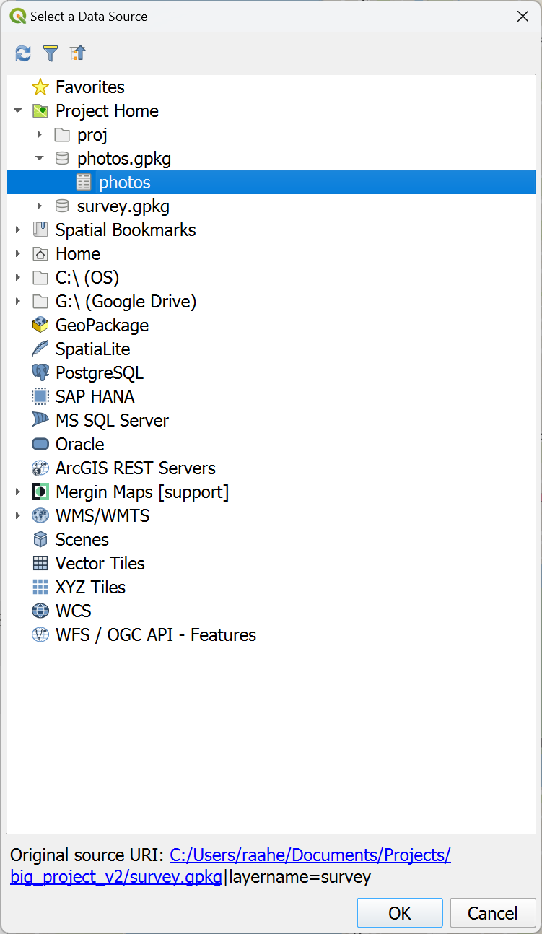Click the Collapse All tree icon
This screenshot has width=542, height=934.
point(78,53)
